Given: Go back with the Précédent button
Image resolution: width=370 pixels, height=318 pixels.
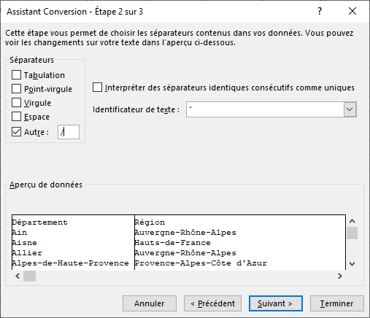Looking at the screenshot, I should 212,303.
